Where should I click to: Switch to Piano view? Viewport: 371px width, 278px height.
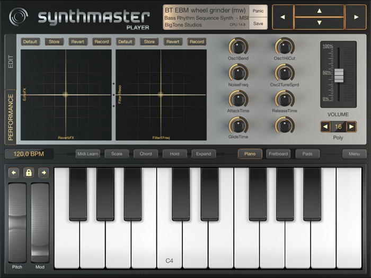(x=250, y=154)
